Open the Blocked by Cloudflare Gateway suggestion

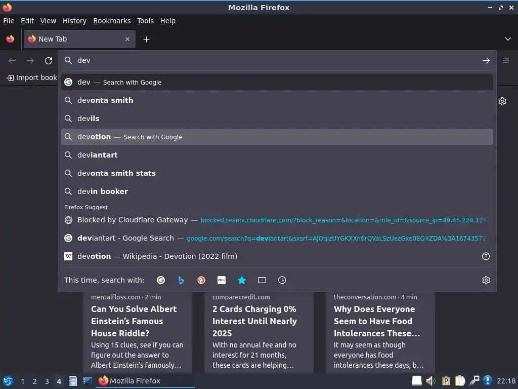[277, 220]
